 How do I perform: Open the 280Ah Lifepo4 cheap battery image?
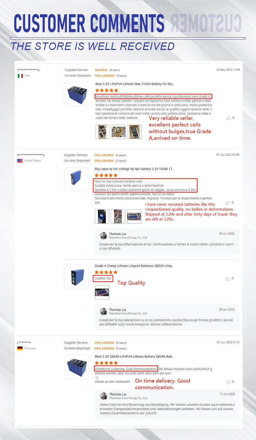point(76,276)
